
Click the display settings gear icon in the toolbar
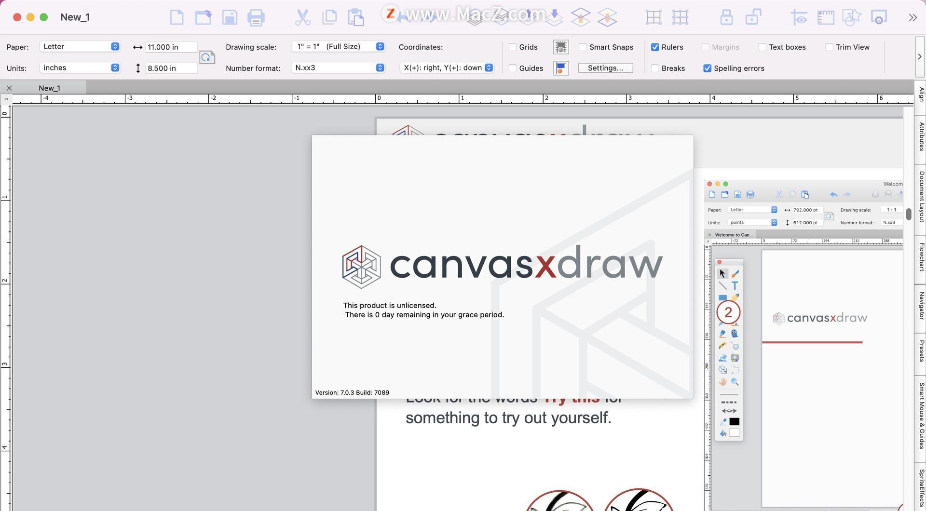(x=879, y=17)
